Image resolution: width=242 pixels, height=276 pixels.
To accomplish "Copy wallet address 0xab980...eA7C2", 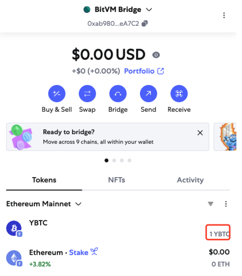I will [145, 23].
